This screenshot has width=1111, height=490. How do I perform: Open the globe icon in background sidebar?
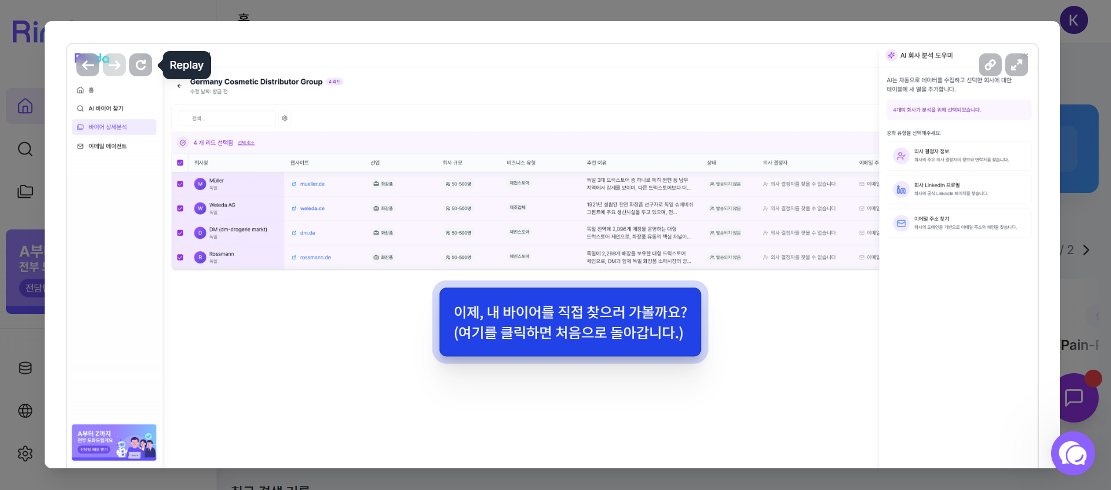tap(25, 411)
